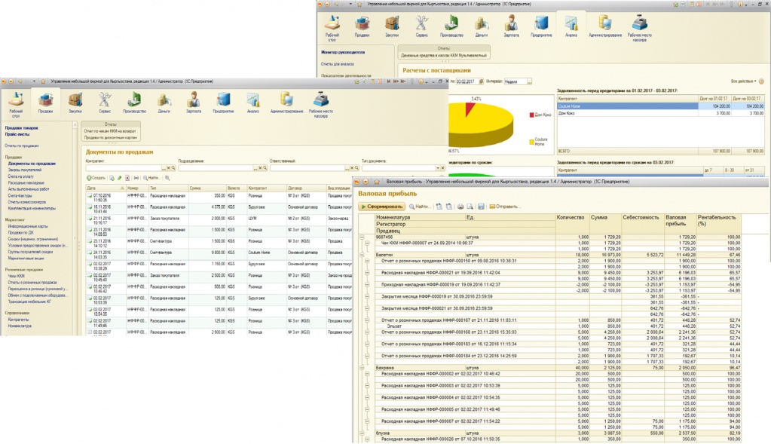Open Администрирование section in the analysis window
Viewport: 771px width, 444px height.
pos(605,26)
